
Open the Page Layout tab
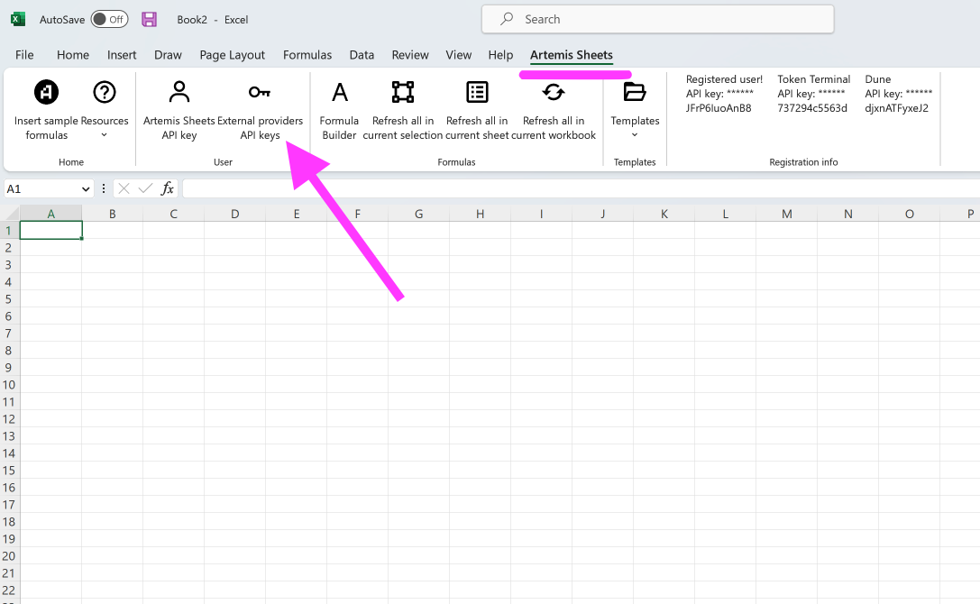coord(233,55)
